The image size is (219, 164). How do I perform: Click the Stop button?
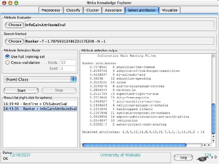59,91
